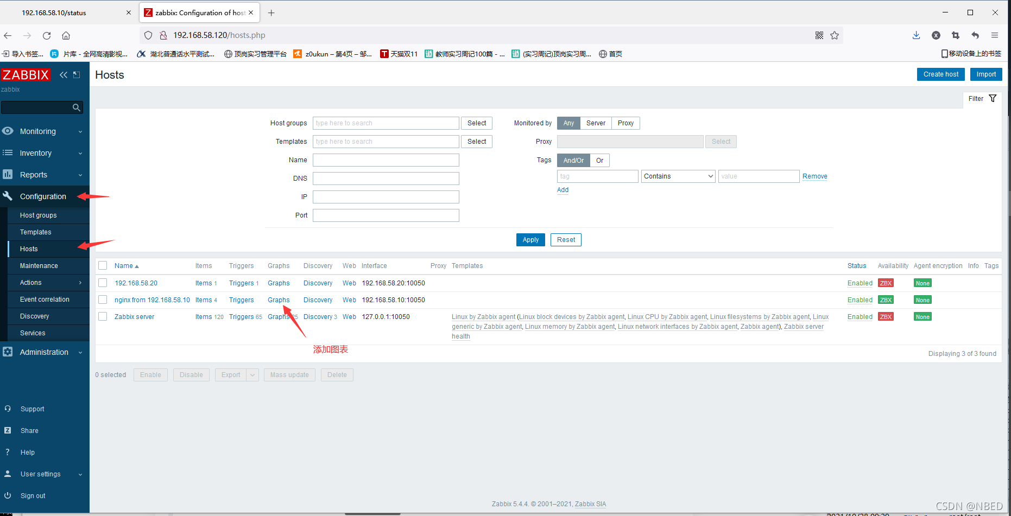Click the sidebar kiosk mode icon
The height and width of the screenshot is (516, 1011).
coord(77,75)
